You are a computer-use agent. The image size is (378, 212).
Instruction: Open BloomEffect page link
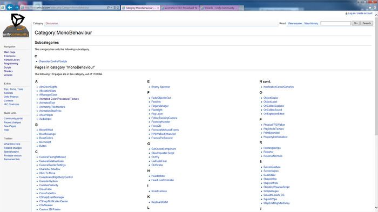point(46,130)
